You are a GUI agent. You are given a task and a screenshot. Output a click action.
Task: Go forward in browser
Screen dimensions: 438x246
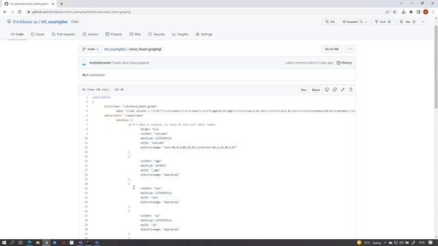click(12, 12)
